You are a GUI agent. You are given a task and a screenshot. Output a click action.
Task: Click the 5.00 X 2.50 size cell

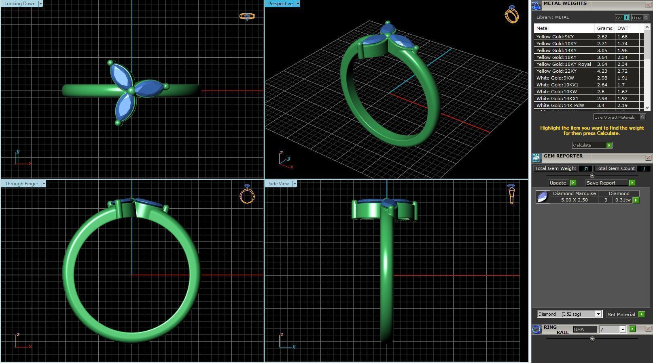pos(574,200)
